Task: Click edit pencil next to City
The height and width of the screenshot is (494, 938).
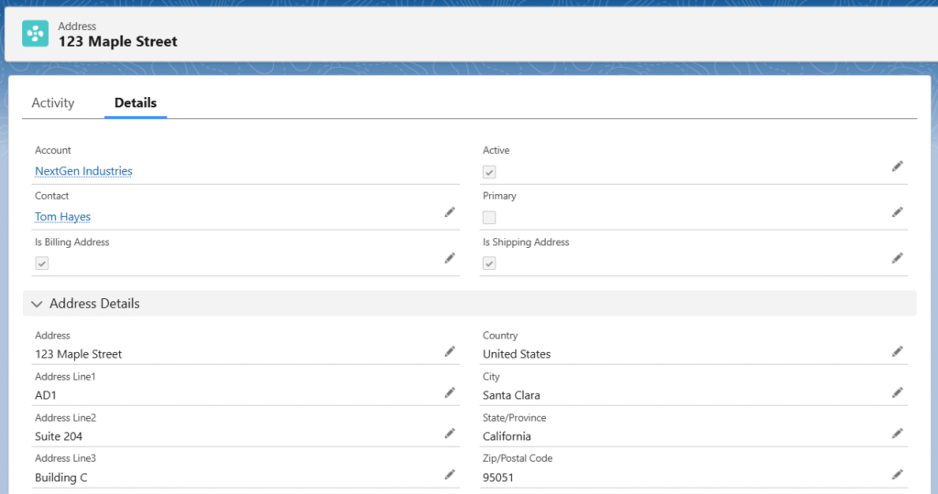Action: coord(898,392)
